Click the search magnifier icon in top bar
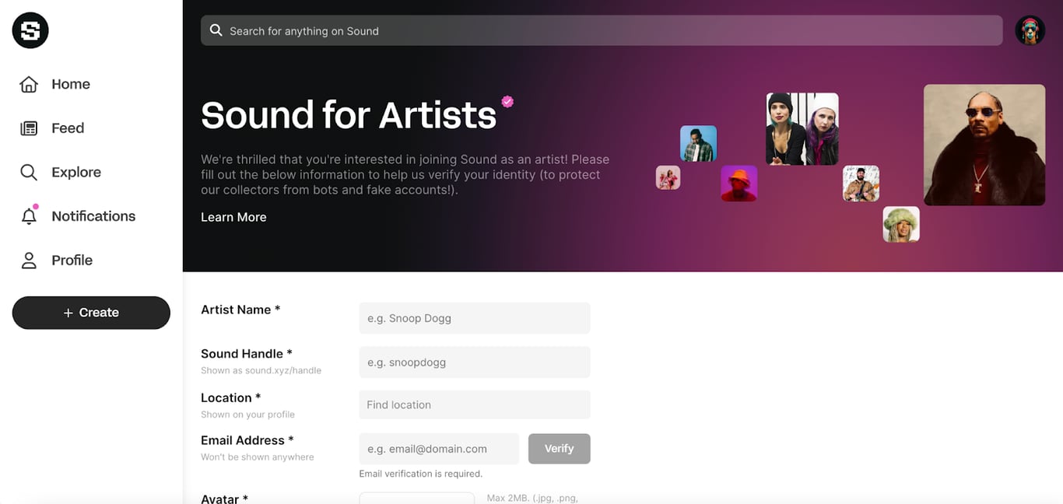The image size is (1063, 504). [x=216, y=30]
